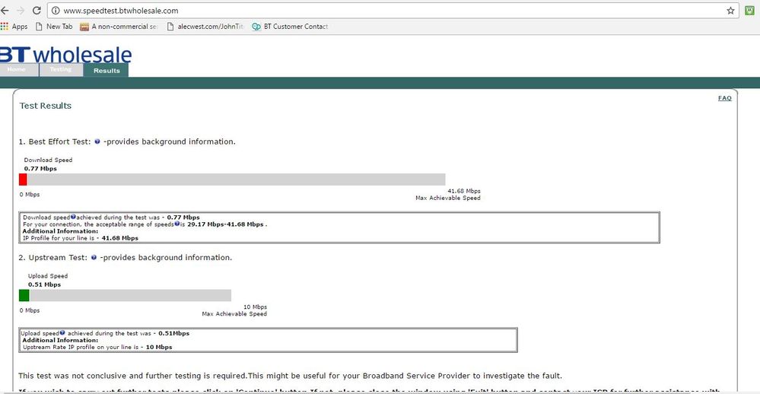Image resolution: width=760 pixels, height=394 pixels.
Task: Click the green upload speed bar
Action: [24, 295]
